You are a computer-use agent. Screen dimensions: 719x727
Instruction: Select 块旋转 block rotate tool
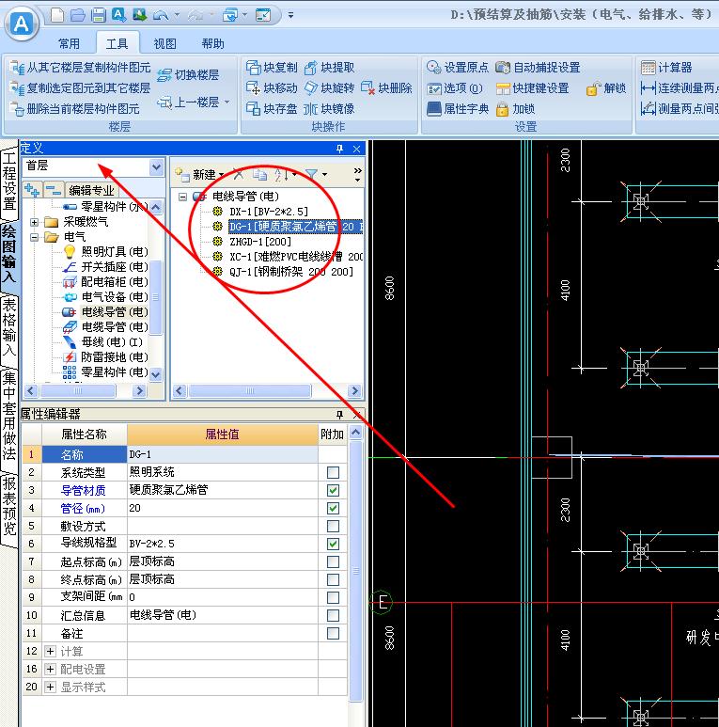point(329,88)
